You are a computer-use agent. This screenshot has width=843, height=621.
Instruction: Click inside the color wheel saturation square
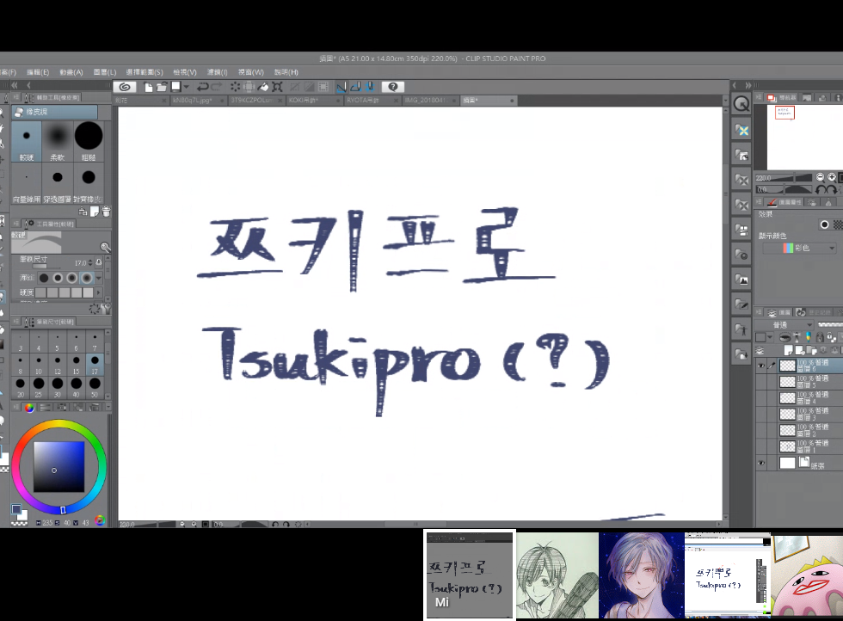pos(59,466)
